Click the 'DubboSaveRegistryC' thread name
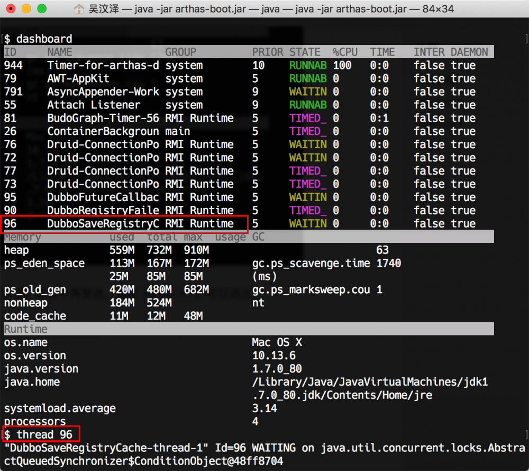 pos(103,223)
